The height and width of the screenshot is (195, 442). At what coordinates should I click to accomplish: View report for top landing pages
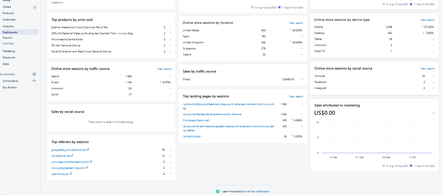point(296,96)
